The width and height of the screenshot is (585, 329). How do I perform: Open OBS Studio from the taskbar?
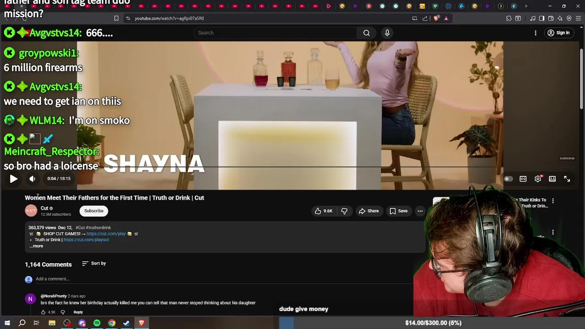pyautogui.click(x=67, y=323)
